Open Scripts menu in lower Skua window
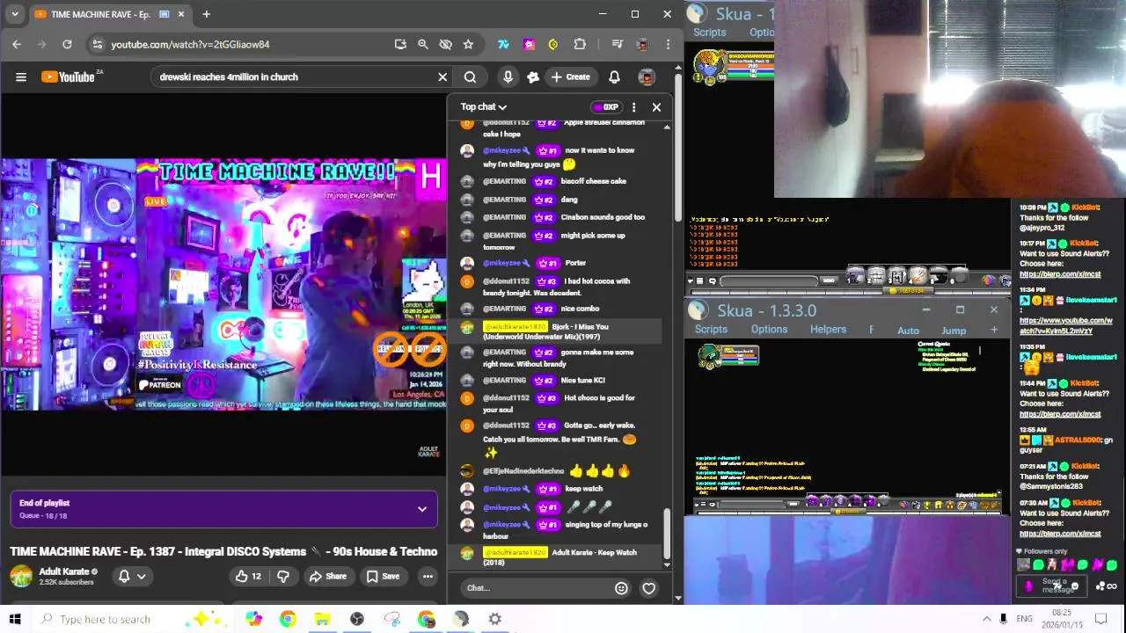The image size is (1126, 633). 711,330
